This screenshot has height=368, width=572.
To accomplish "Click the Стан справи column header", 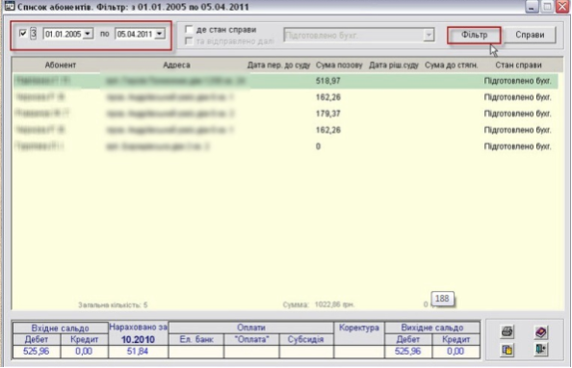I will click(x=518, y=65).
